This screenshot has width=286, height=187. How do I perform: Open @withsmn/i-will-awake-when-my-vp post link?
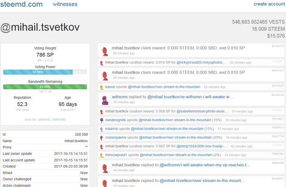[x=205, y=165]
